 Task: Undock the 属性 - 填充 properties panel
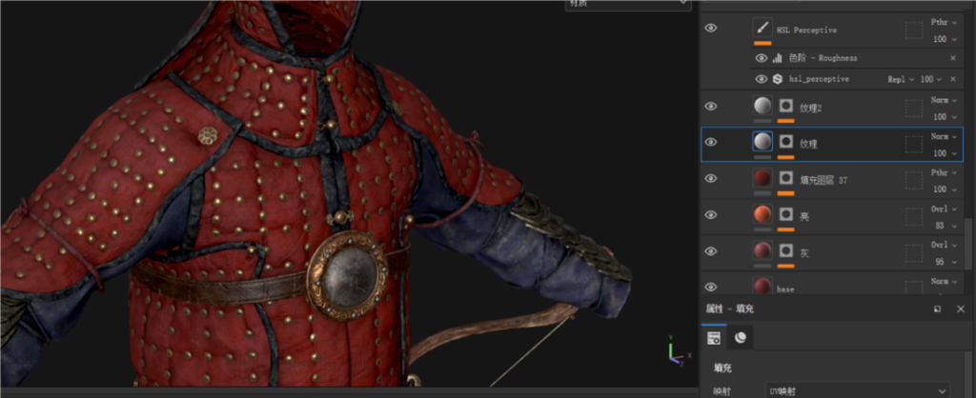point(938,309)
